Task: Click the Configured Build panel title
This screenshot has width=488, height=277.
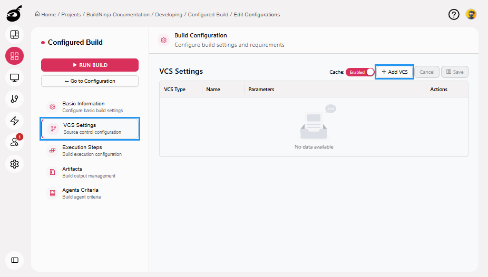Action: tap(75, 42)
